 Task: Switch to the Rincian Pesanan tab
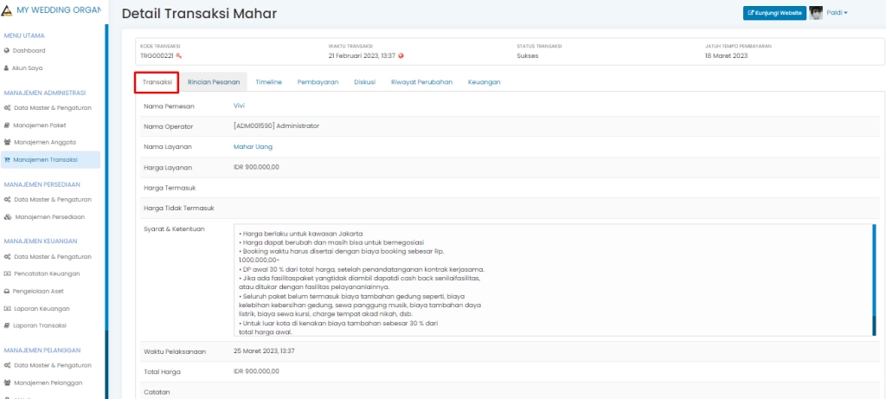pos(214,82)
